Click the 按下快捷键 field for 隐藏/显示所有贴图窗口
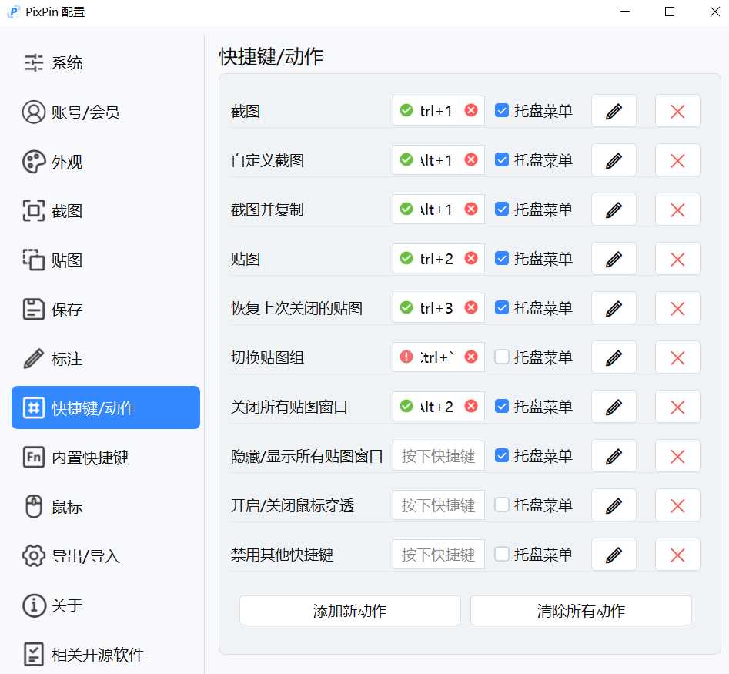The width and height of the screenshot is (729, 674). pyautogui.click(x=438, y=455)
